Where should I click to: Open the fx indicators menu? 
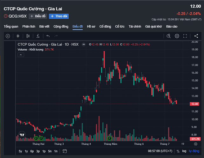38,36
